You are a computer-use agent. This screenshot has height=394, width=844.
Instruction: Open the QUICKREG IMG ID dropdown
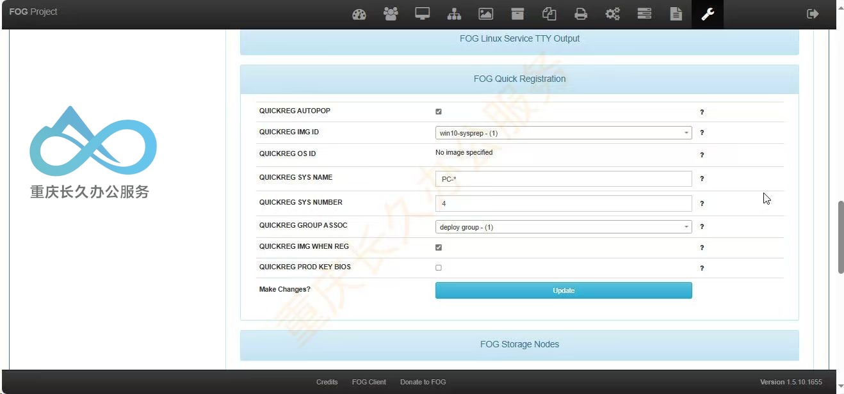click(x=564, y=133)
